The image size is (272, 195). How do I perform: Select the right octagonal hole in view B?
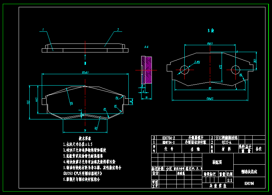click(235, 70)
